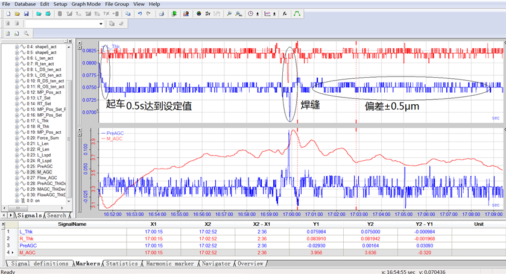This screenshot has height=274, width=506.
Task: Switch to the Statistics tab
Action: click(122, 263)
